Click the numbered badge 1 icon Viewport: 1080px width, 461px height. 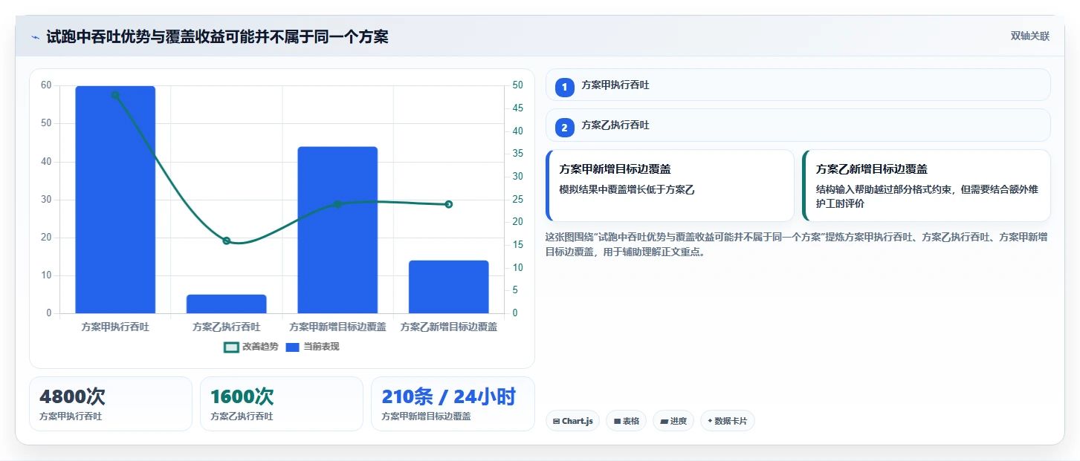coord(564,87)
